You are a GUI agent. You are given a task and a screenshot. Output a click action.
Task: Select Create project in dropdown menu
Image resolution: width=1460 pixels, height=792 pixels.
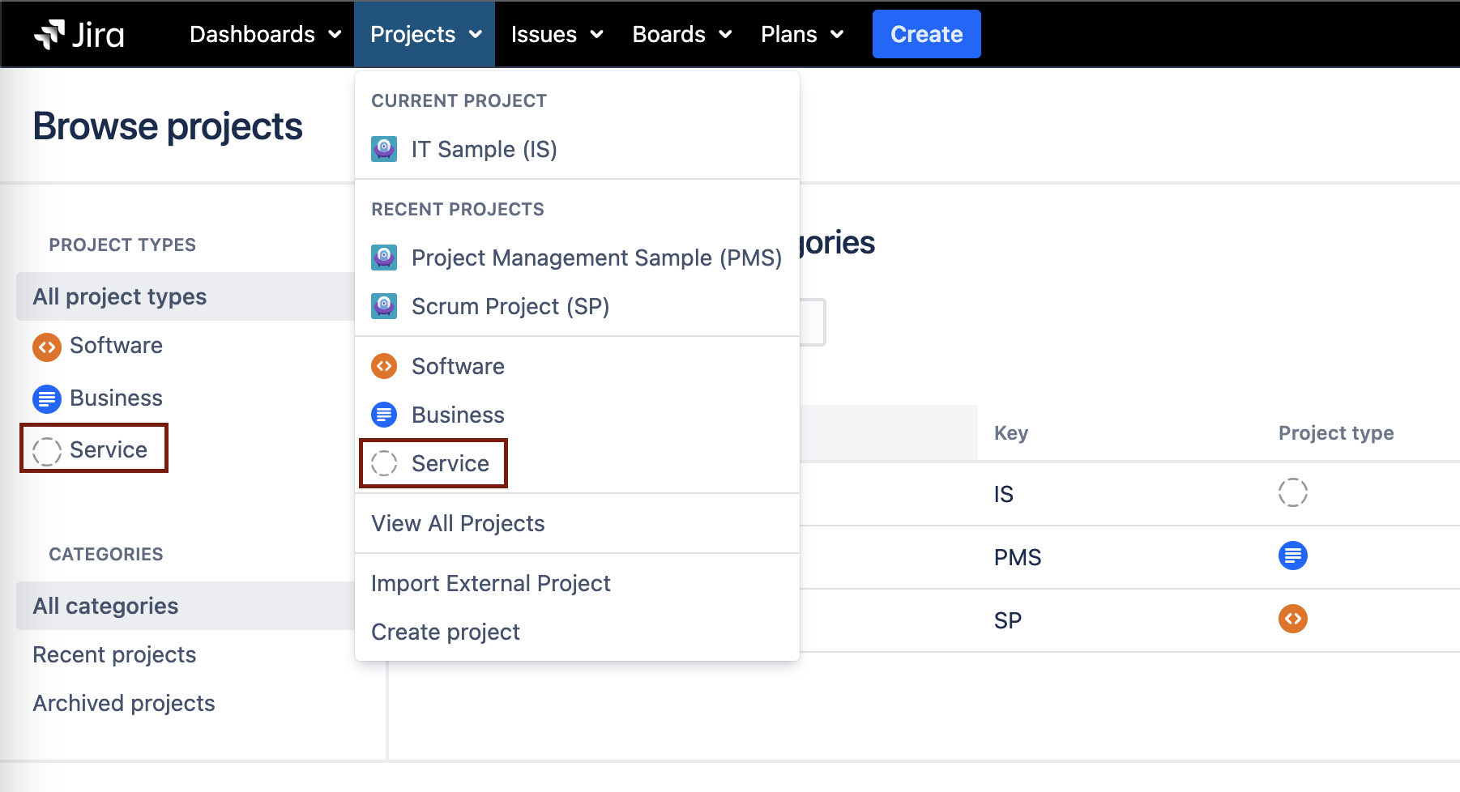coord(445,632)
